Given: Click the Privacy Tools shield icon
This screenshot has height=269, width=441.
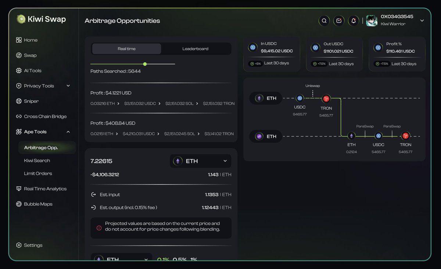Looking at the screenshot, I should click(x=19, y=86).
